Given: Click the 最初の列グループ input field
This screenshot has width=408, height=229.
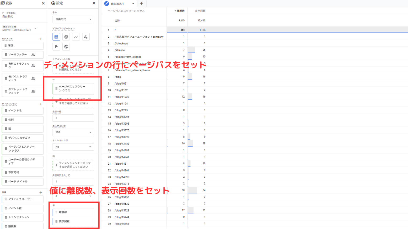Looking at the screenshot, I should tap(73, 181).
